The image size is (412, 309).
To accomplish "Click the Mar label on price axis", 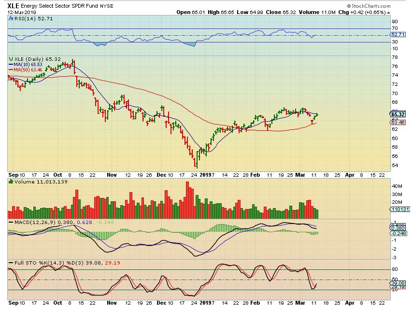I will (300, 175).
